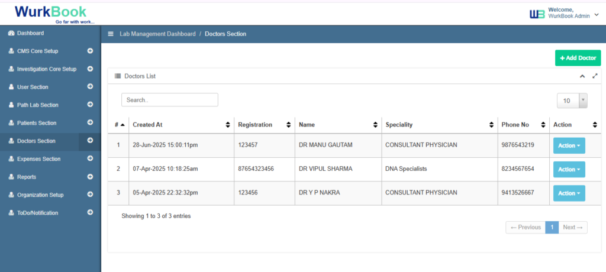This screenshot has height=272, width=606.
Task: Collapse the Doctors List panel with chevron
Action: 582,76
